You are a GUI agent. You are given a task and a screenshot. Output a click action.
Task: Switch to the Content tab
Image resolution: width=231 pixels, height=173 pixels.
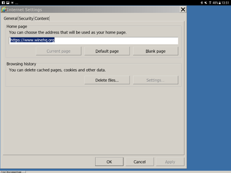[x=42, y=18]
